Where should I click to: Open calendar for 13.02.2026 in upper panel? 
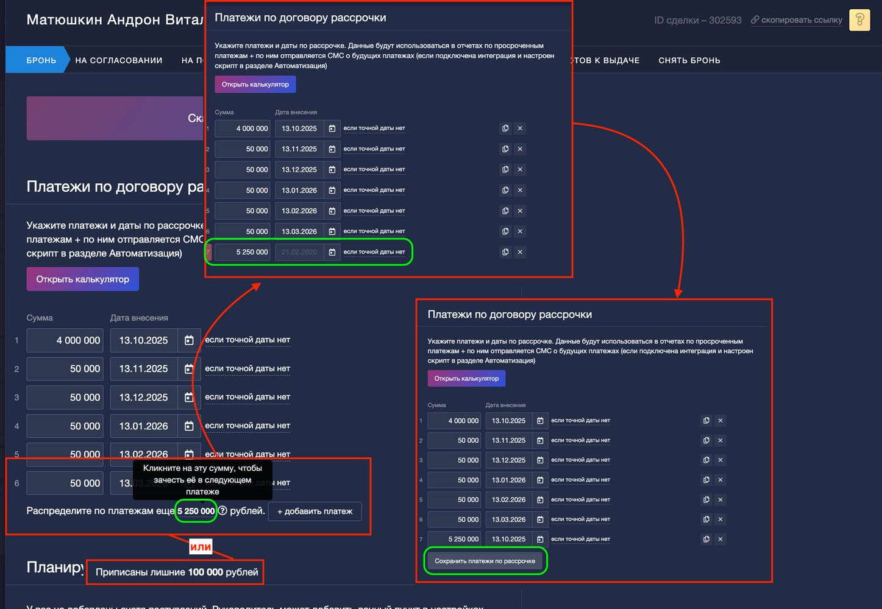[x=332, y=211]
